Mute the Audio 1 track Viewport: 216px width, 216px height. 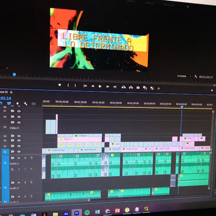click(19, 158)
